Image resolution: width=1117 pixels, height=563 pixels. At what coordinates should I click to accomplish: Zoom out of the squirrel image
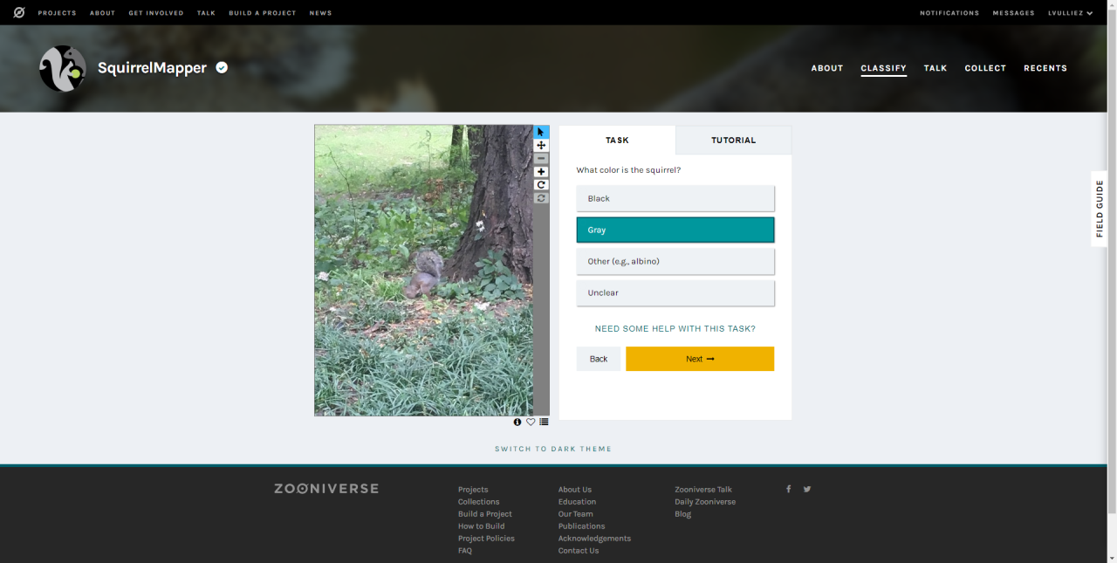pyautogui.click(x=541, y=159)
